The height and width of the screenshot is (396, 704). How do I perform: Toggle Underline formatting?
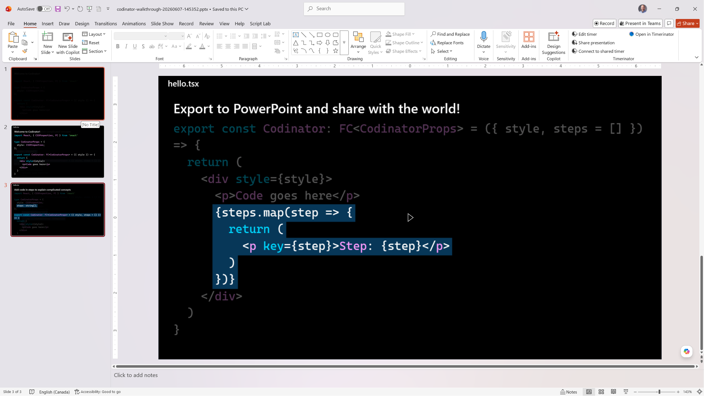tap(135, 46)
